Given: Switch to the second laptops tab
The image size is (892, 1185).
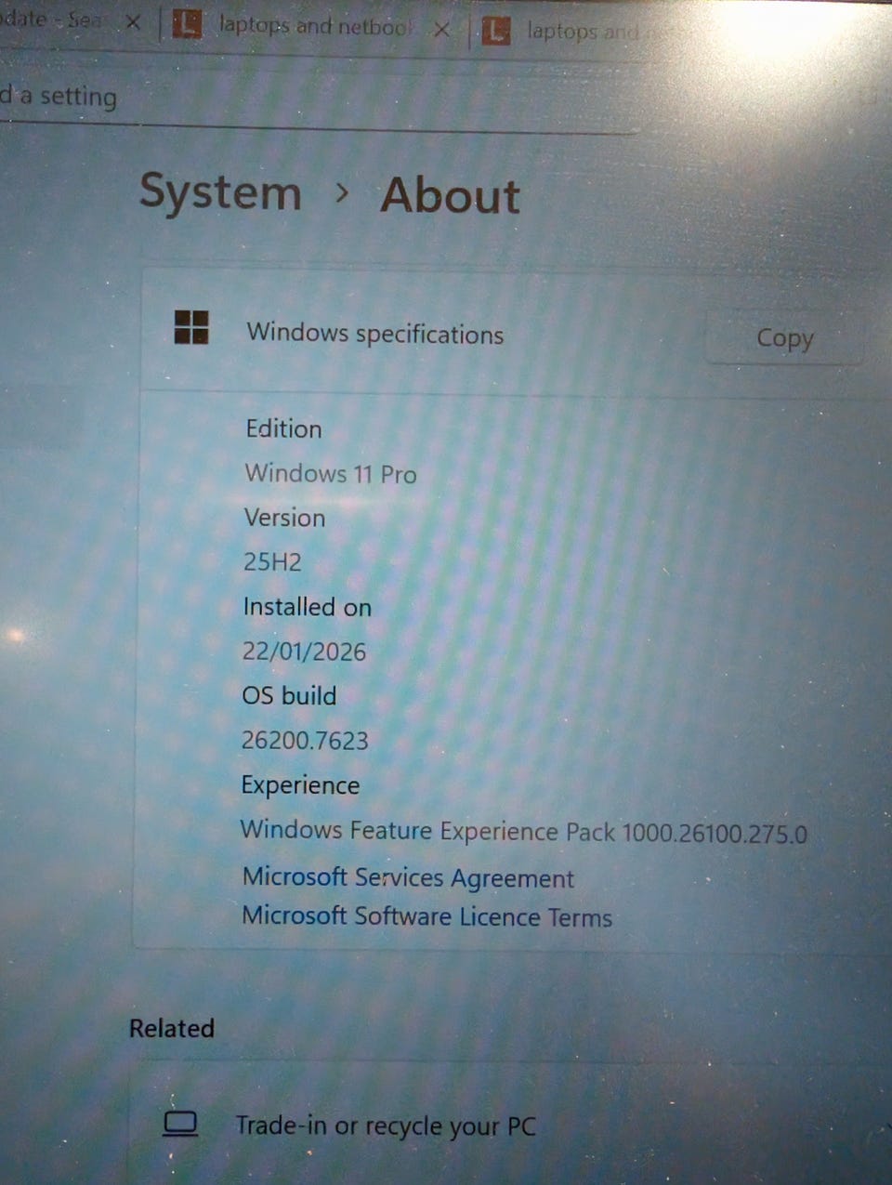Looking at the screenshot, I should pyautogui.click(x=583, y=32).
